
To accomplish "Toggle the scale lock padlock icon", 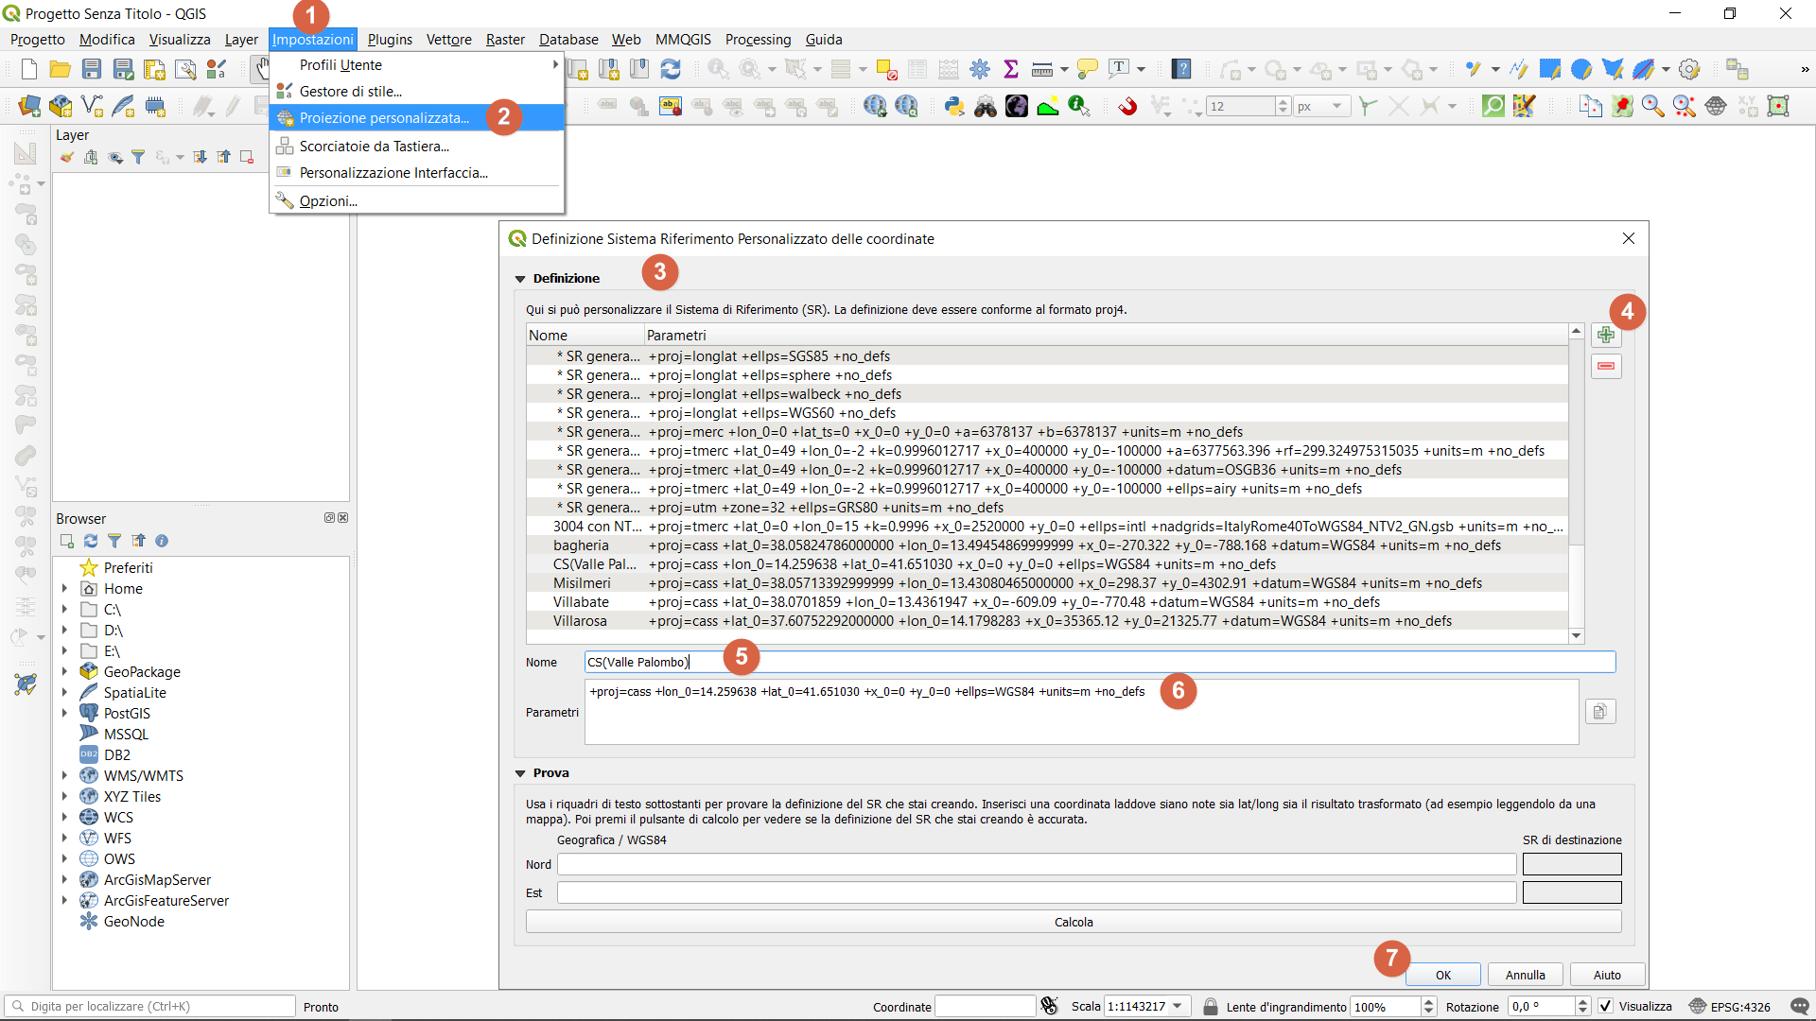I will 1210,1006.
